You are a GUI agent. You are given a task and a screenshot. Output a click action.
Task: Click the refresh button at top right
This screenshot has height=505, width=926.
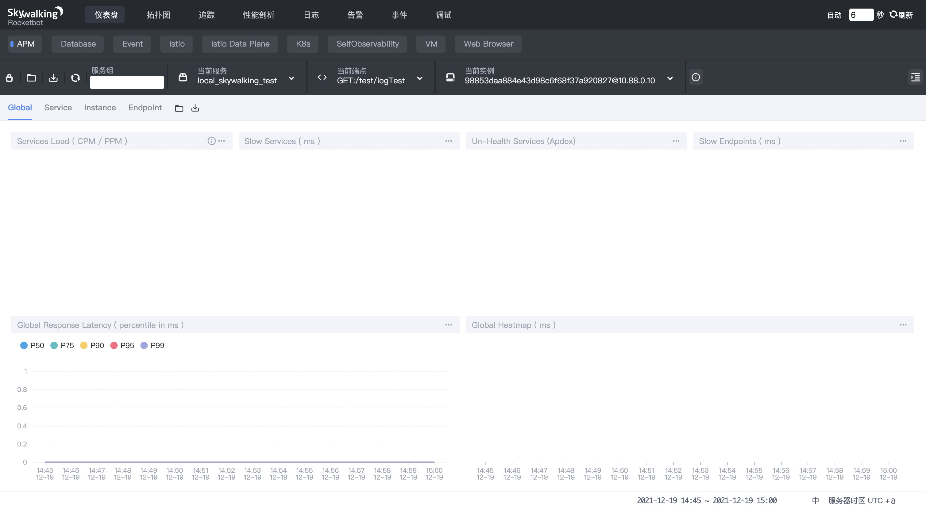click(901, 15)
